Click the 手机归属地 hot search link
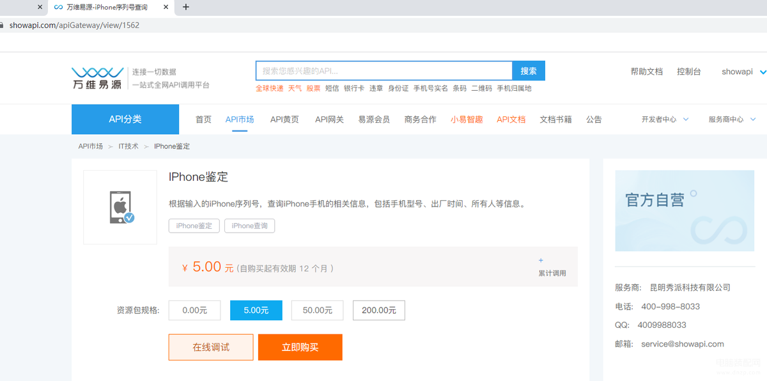Viewport: 767px width, 381px height. point(514,88)
